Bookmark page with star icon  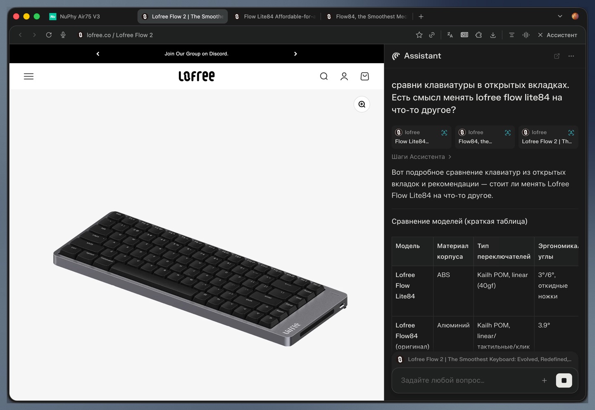pos(419,35)
